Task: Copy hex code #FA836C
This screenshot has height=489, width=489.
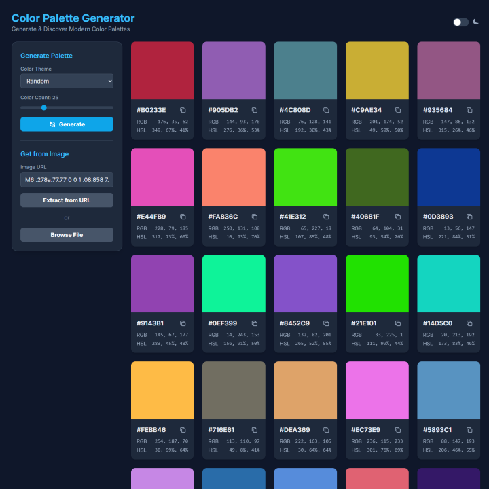Action: [x=255, y=217]
